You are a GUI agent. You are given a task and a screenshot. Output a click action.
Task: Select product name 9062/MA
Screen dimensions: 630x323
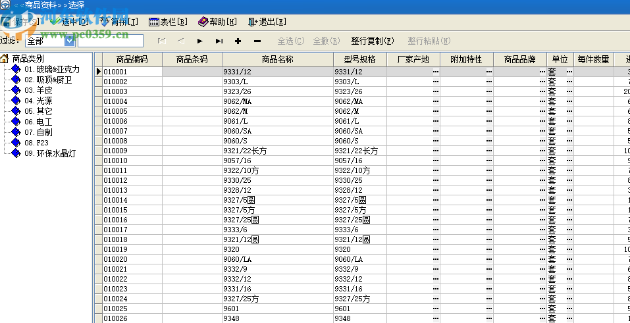click(278, 102)
